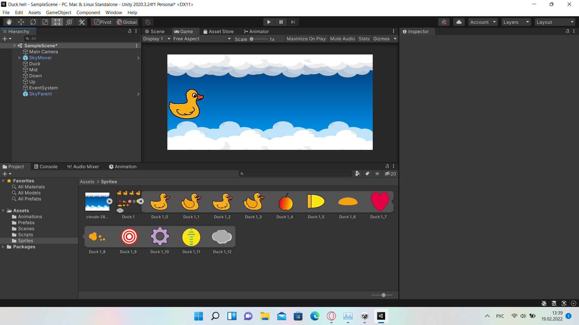The width and height of the screenshot is (579, 325).
Task: Open the Audio Mixer tab
Action: coord(83,166)
